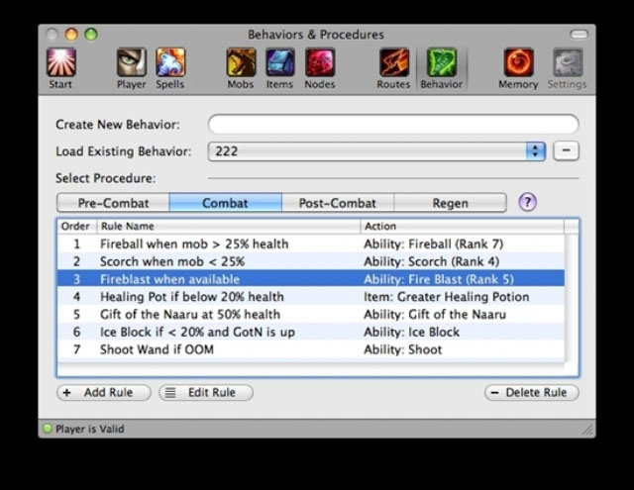Click the purple help question mark button

[528, 202]
